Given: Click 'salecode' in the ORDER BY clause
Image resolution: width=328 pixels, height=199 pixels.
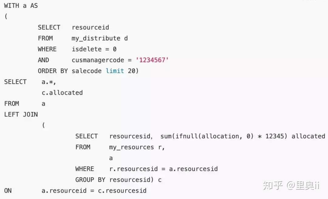Looking at the screenshot, I should pyautogui.click(x=87, y=71).
